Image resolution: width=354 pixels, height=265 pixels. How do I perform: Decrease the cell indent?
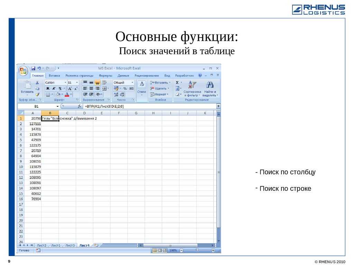[x=85, y=95]
